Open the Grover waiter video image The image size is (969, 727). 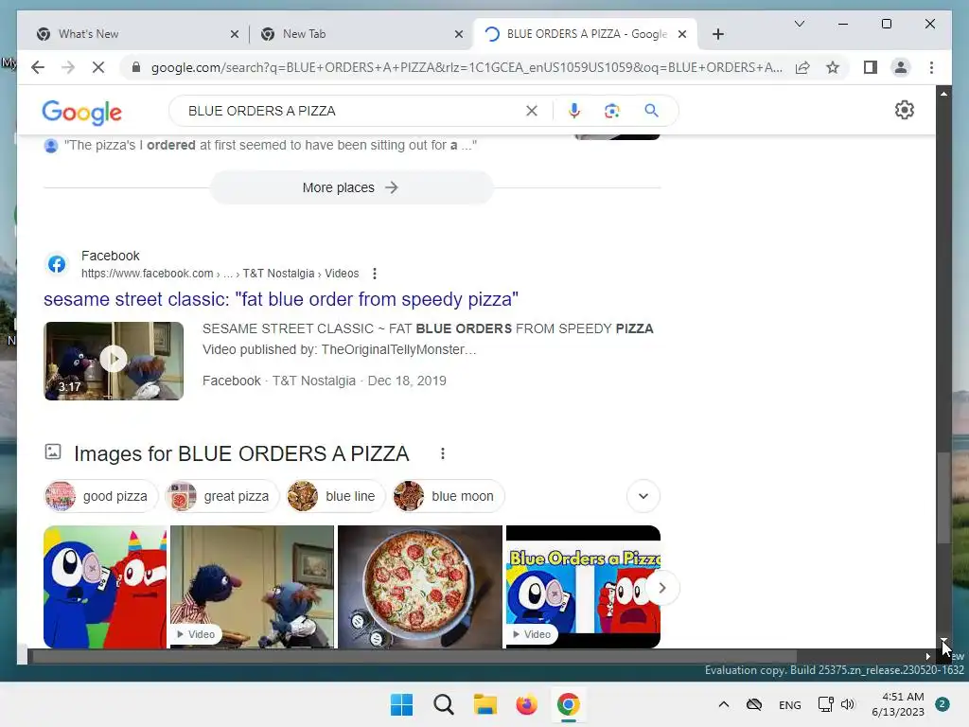[x=252, y=587]
